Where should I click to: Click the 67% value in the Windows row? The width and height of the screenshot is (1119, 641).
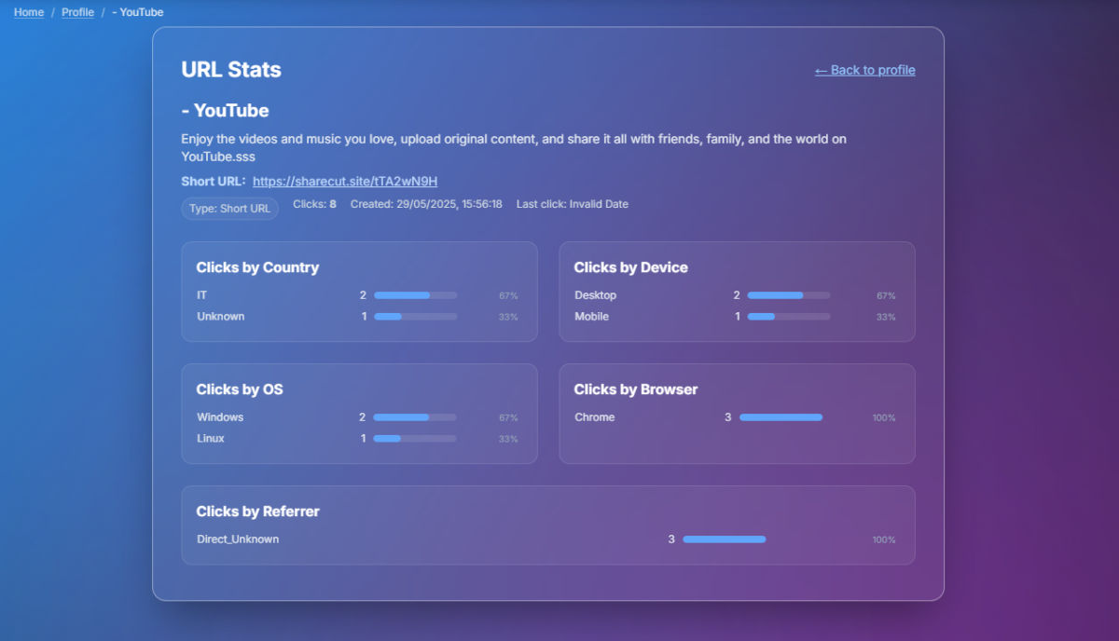[508, 418]
